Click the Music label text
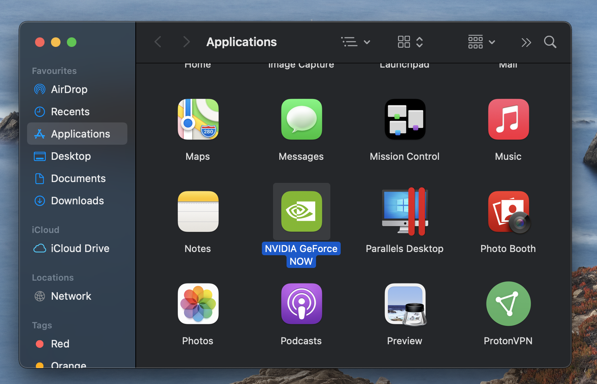 tap(508, 157)
